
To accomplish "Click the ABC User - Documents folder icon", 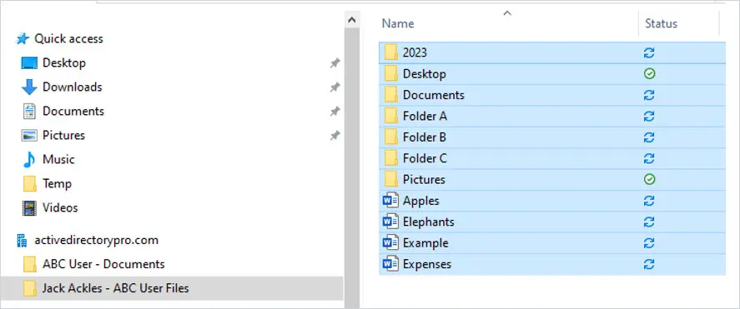I will pos(30,264).
